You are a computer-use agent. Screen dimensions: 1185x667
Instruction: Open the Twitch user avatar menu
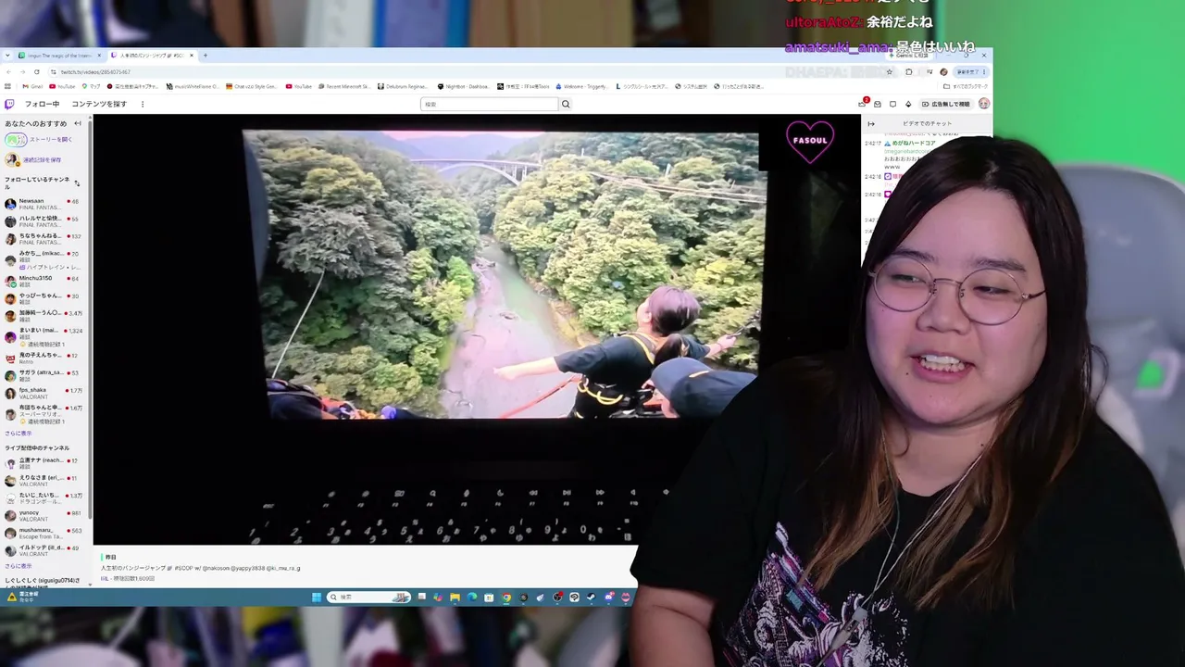[984, 104]
